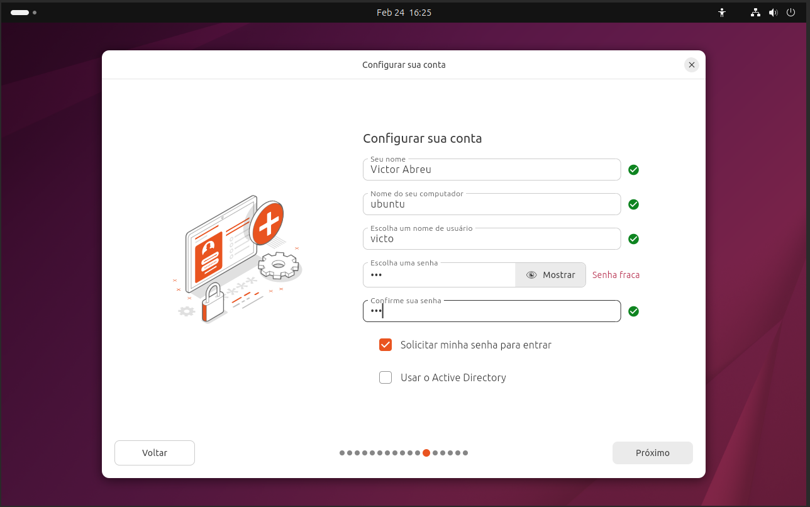
Task: Click the Seu nome input field
Action: (x=491, y=170)
